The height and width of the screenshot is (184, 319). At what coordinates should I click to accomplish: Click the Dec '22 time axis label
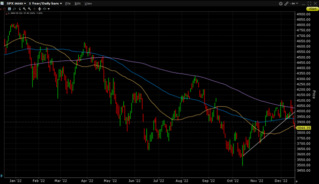281,181
